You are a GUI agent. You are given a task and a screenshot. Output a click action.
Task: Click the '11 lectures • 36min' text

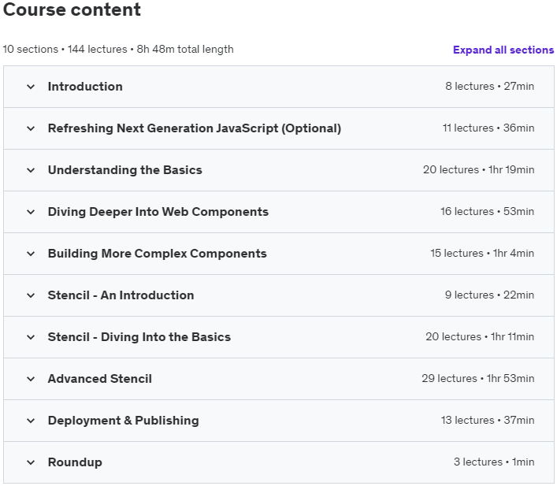488,128
